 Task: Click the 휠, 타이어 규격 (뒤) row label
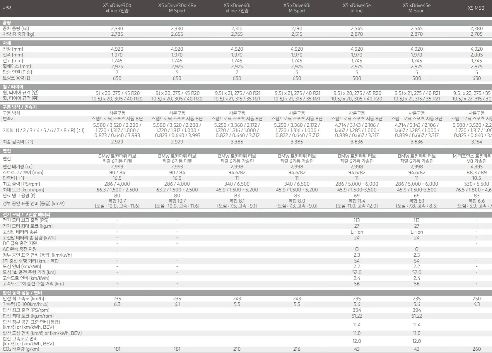pyautogui.click(x=20, y=98)
